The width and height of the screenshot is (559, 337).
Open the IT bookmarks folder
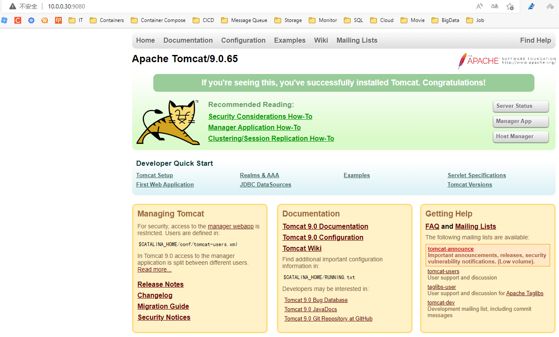tap(76, 20)
